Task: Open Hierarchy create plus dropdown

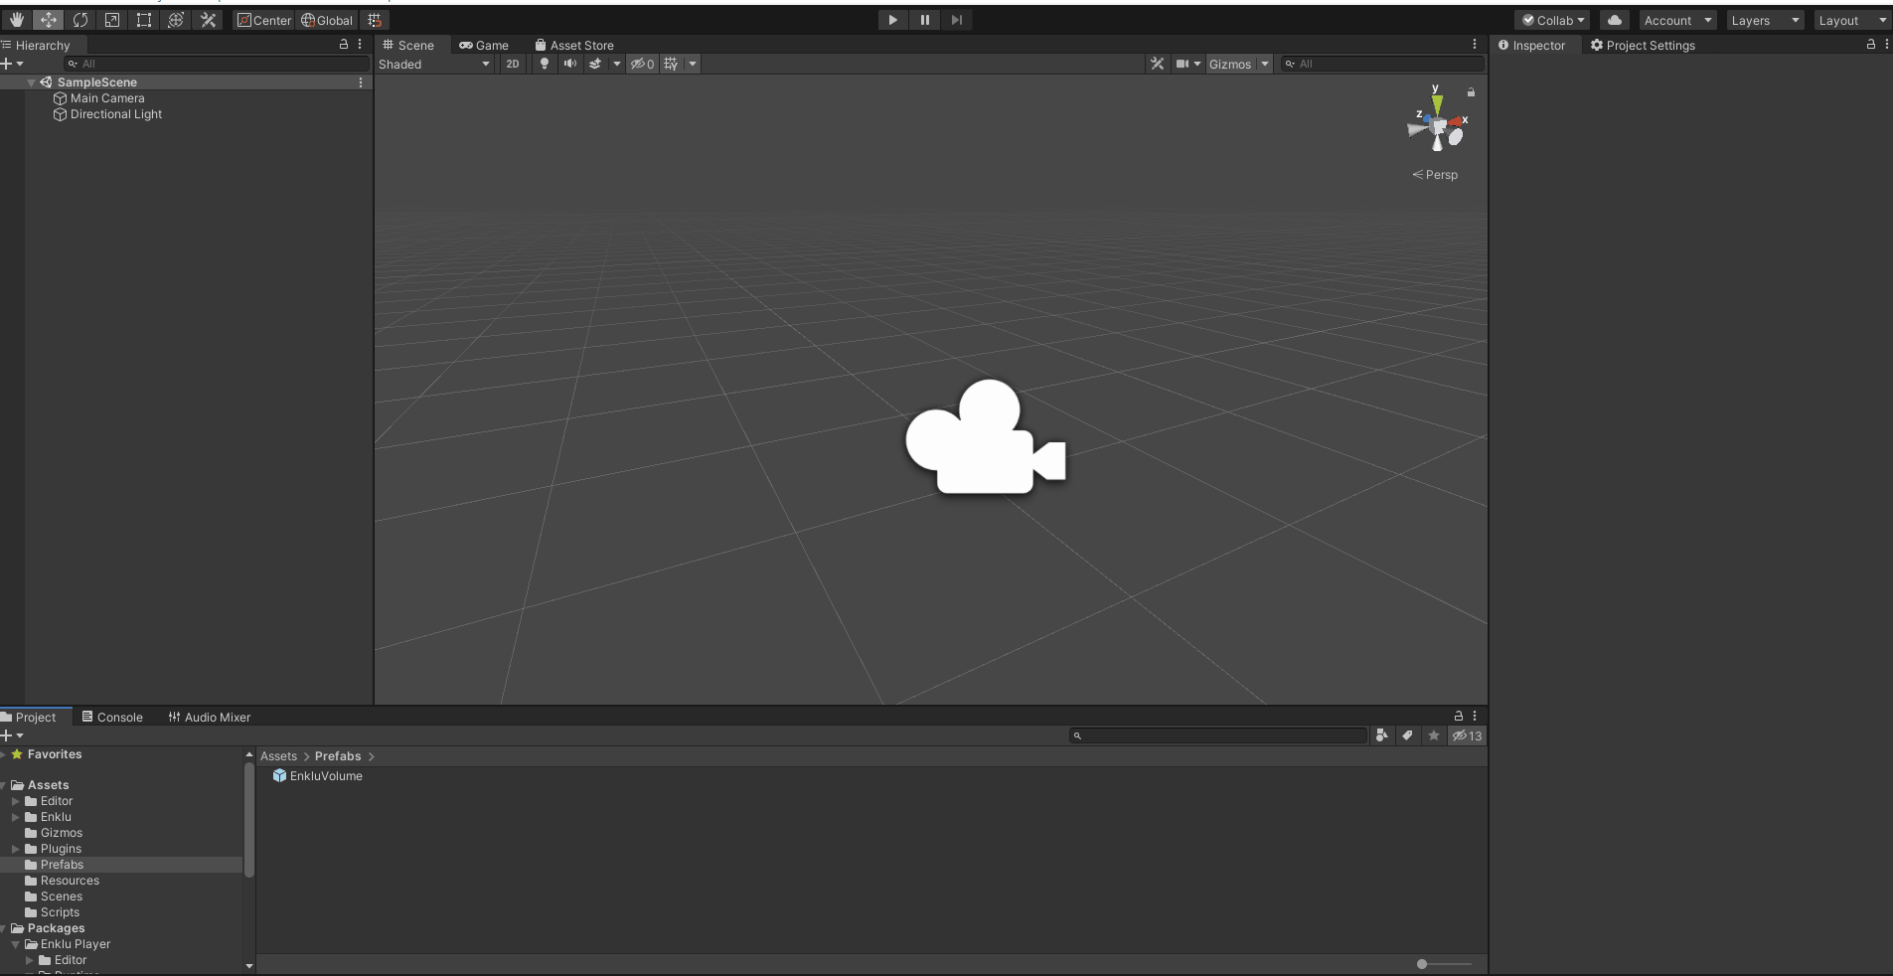Action: (12, 64)
